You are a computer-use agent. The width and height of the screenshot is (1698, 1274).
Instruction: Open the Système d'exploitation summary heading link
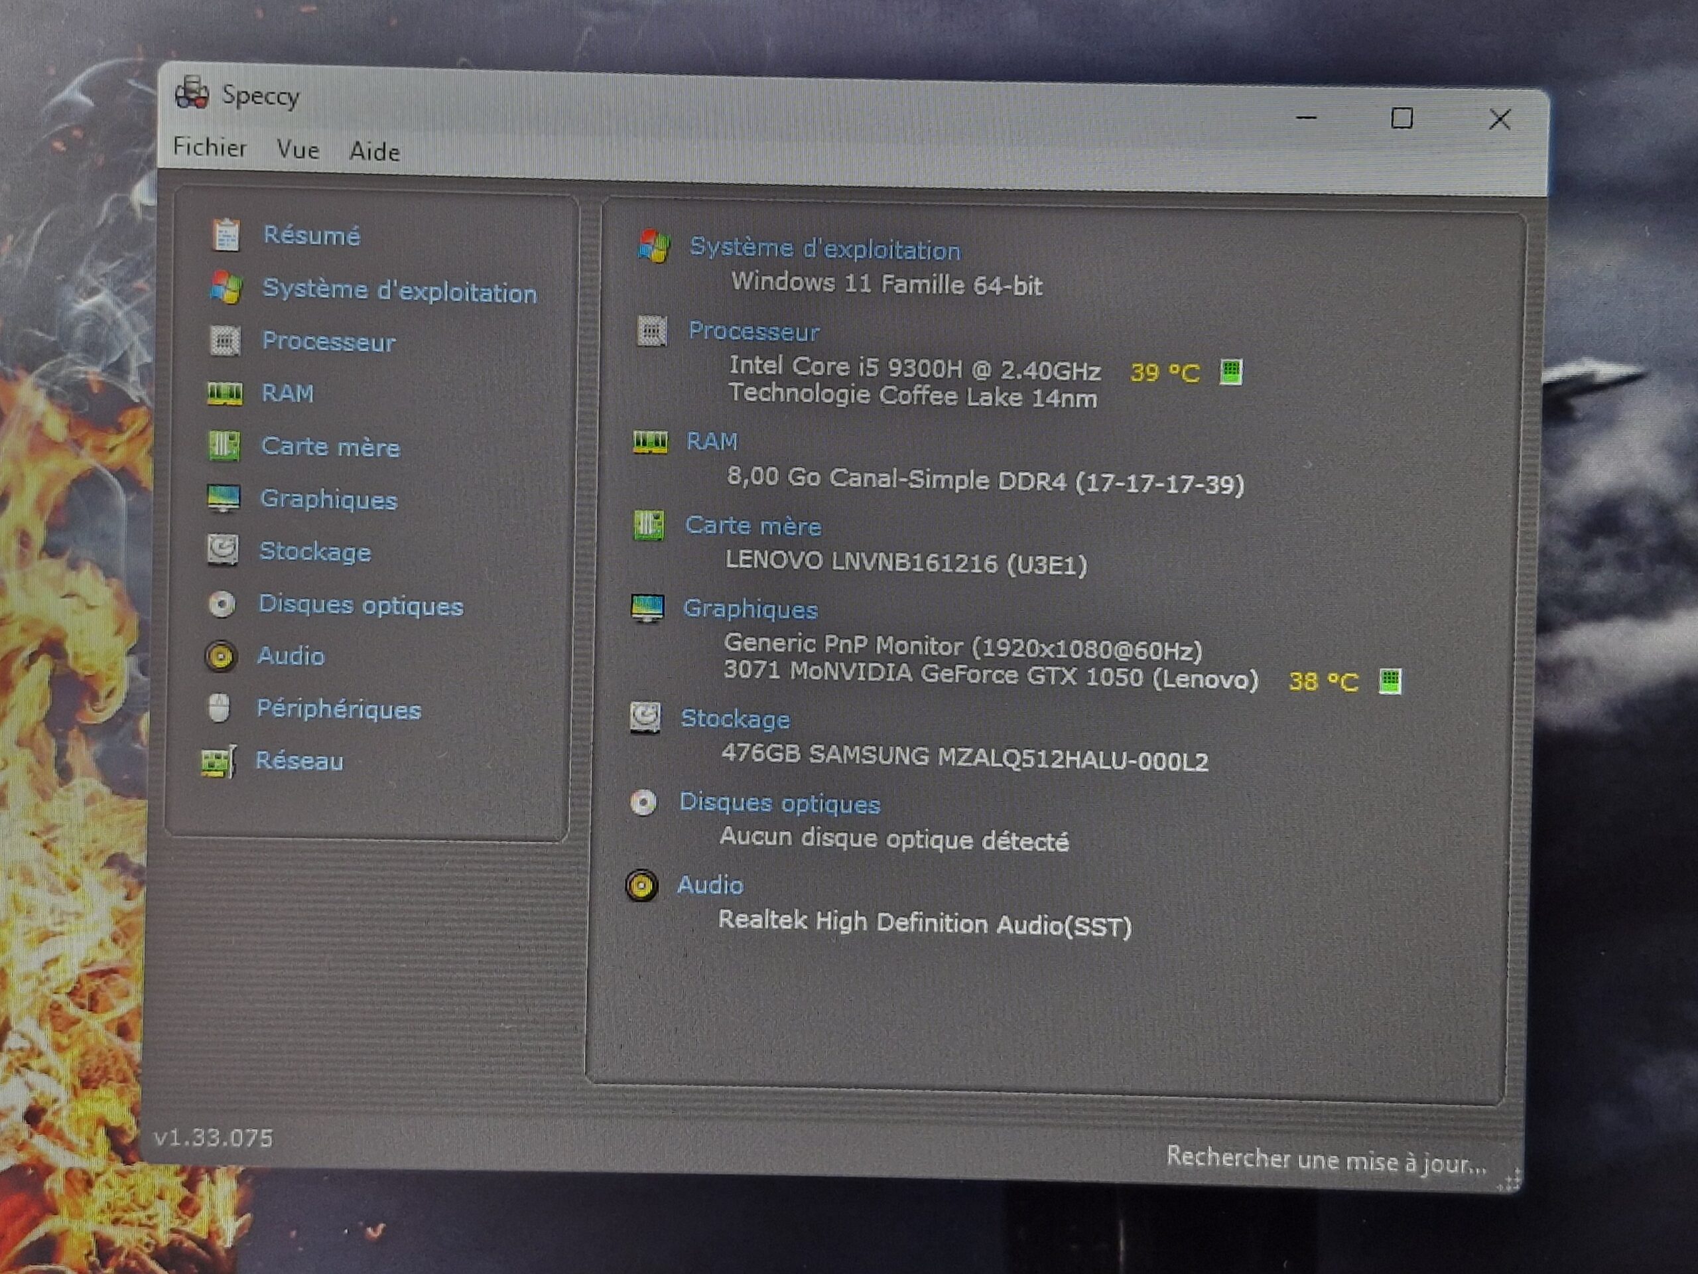point(824,249)
